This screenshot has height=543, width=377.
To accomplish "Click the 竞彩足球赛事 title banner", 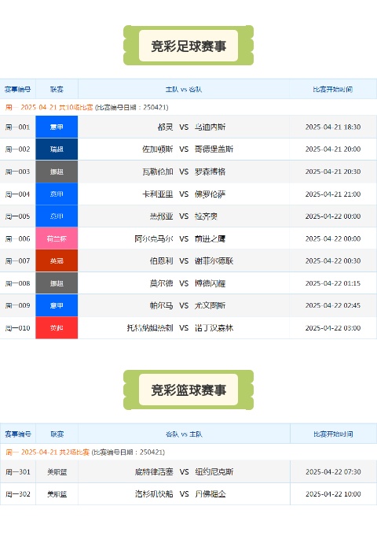I will point(188,46).
